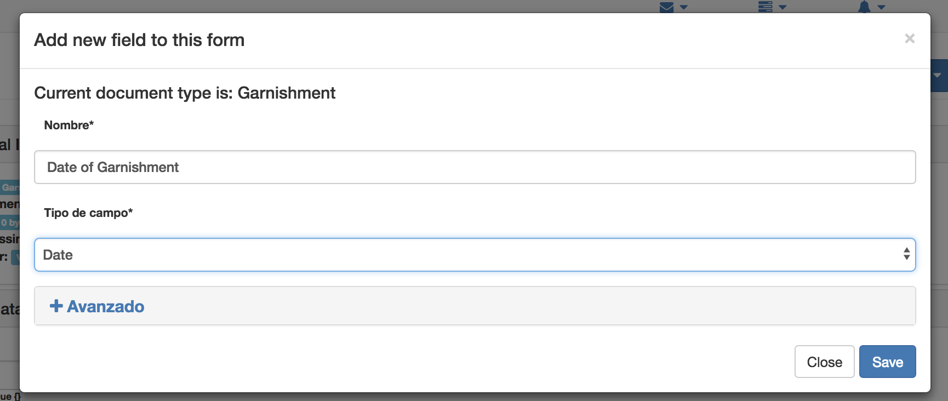Focus the Nombre input field
This screenshot has height=401, width=948.
coord(475,167)
